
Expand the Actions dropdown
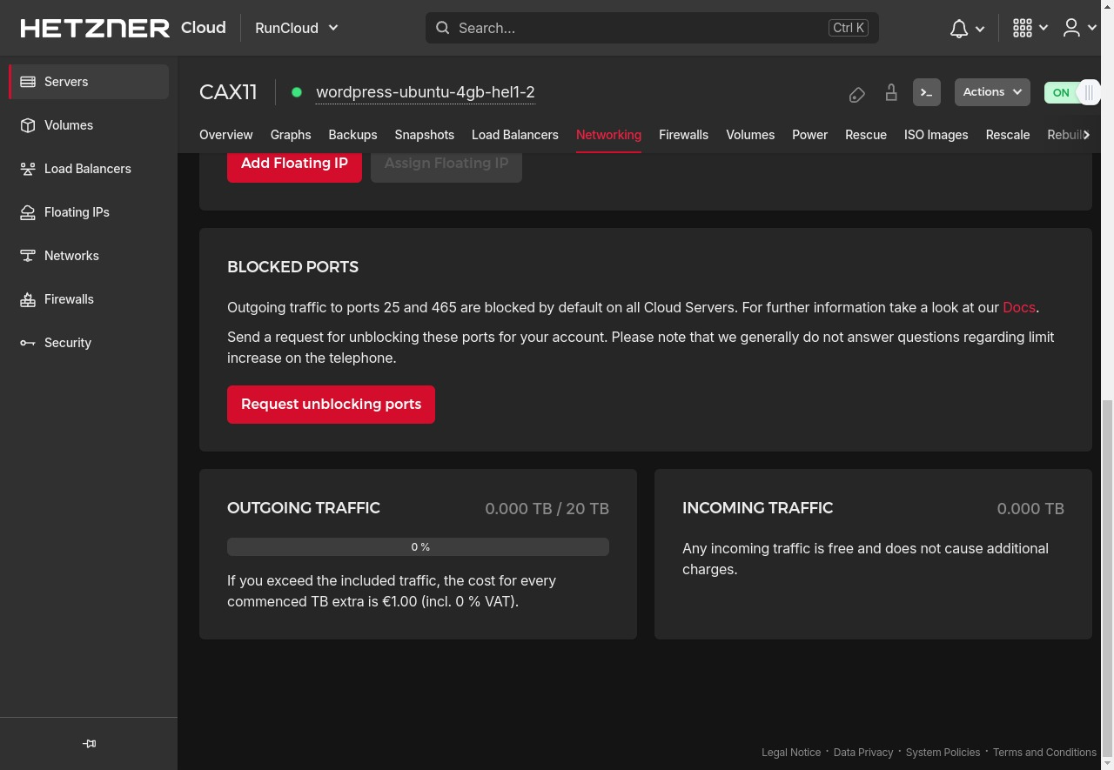[x=992, y=92]
